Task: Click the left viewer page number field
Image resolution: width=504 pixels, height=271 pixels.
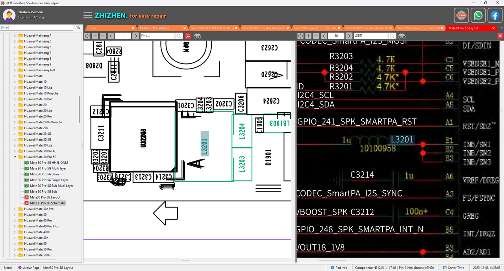Action: click(x=123, y=36)
